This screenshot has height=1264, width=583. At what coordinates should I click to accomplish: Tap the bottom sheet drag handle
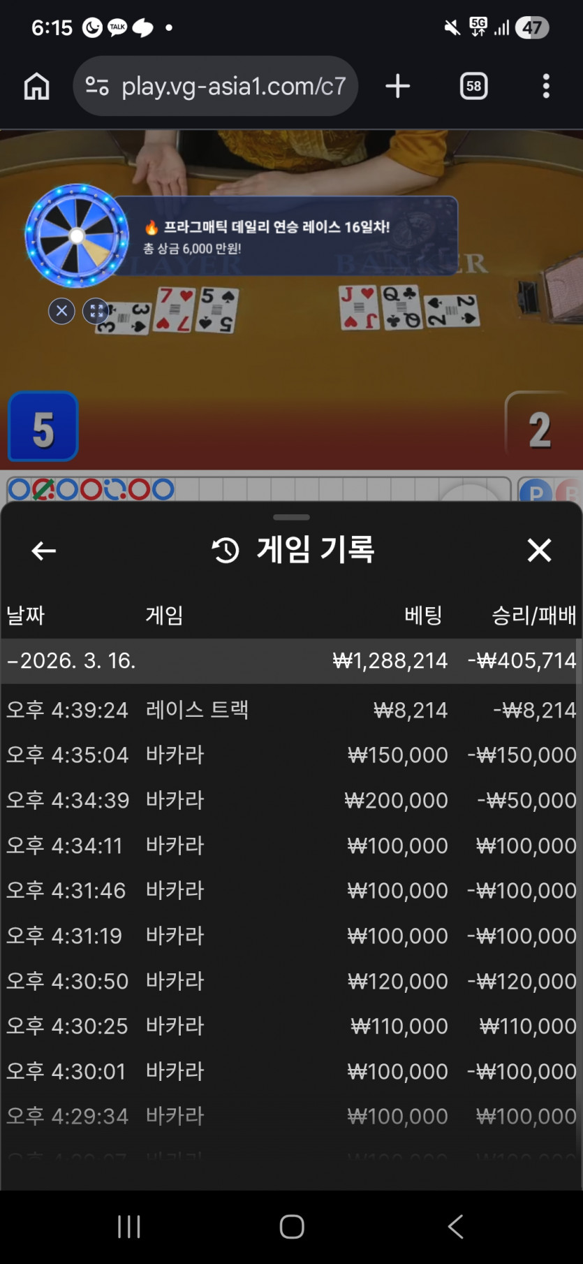pyautogui.click(x=291, y=518)
